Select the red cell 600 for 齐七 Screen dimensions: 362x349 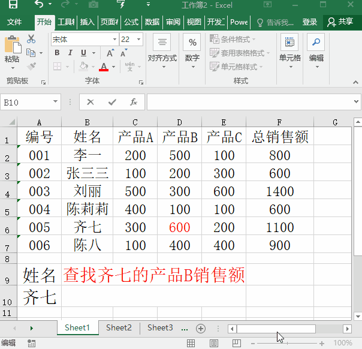coord(179,226)
